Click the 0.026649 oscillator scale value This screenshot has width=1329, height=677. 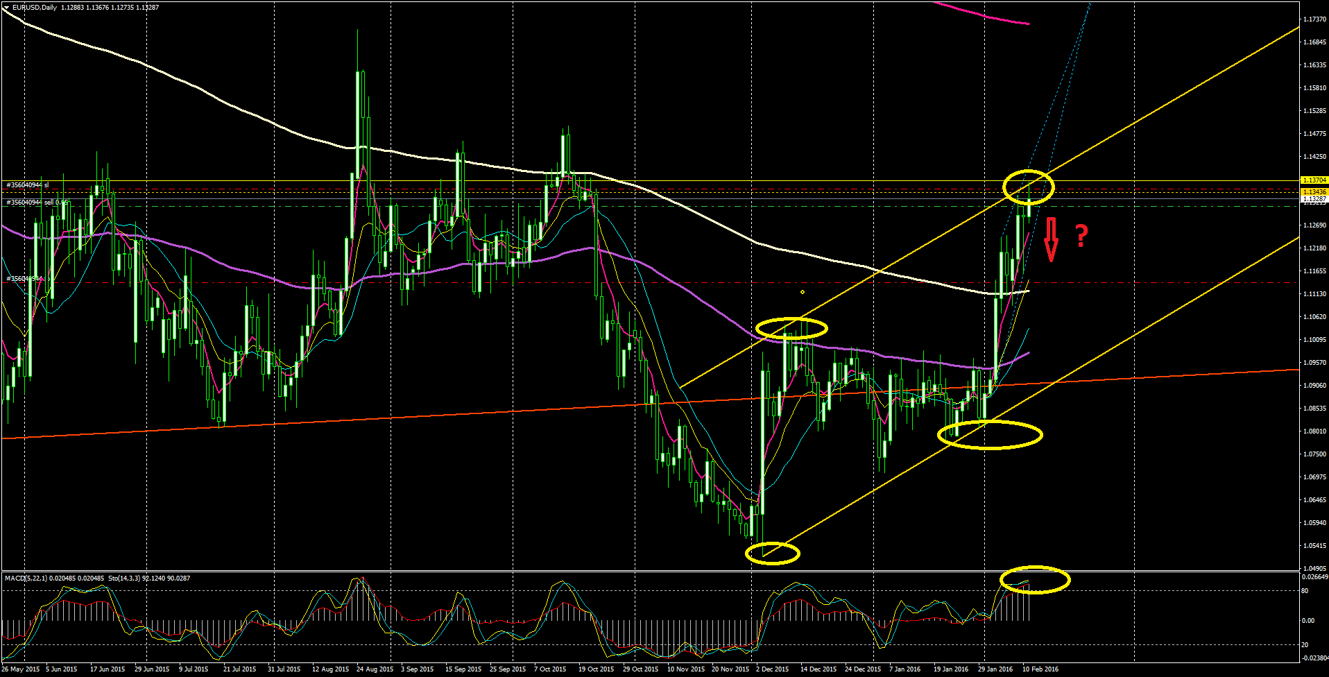[1314, 576]
